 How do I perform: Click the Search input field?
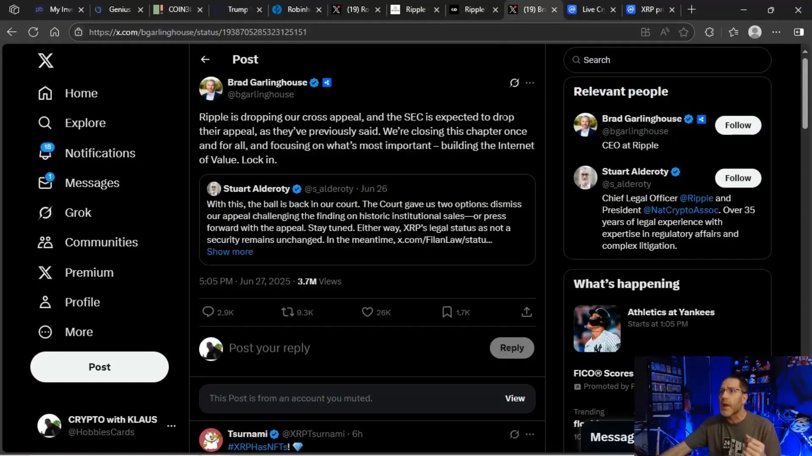[x=667, y=60]
